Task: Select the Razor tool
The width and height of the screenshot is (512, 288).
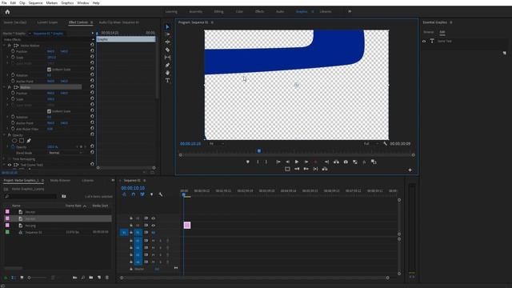Action: [x=167, y=50]
